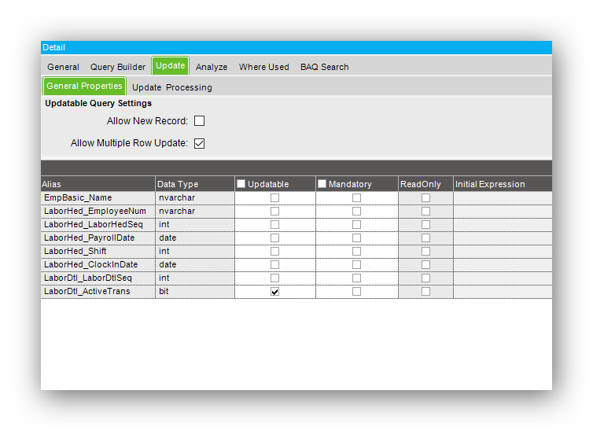The width and height of the screenshot is (593, 431).
Task: Check Mandatory for LaborHed_ClockInDate
Action: pyautogui.click(x=356, y=264)
